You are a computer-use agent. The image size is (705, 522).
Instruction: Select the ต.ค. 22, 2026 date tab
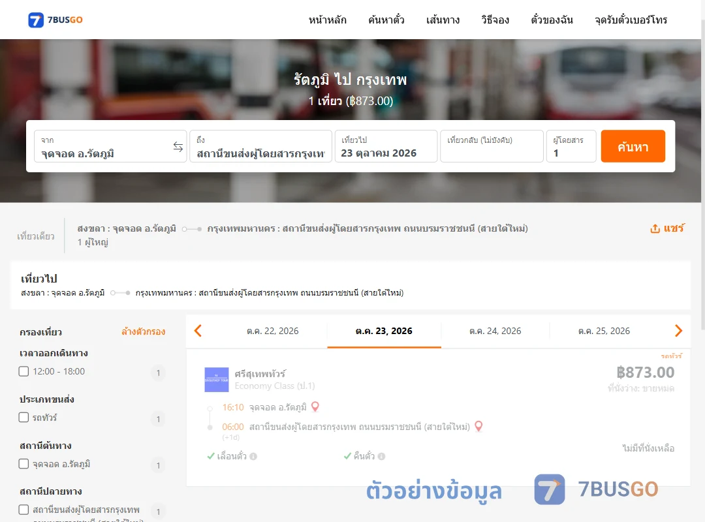(272, 331)
